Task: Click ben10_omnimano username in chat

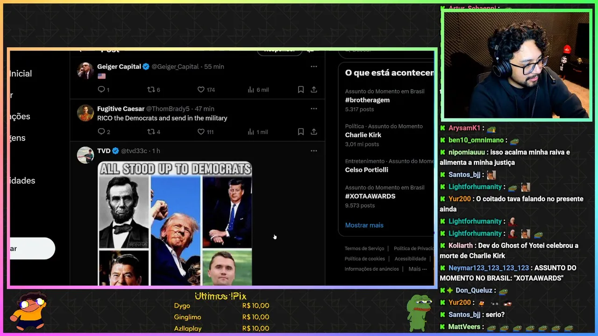Action: 476,140
